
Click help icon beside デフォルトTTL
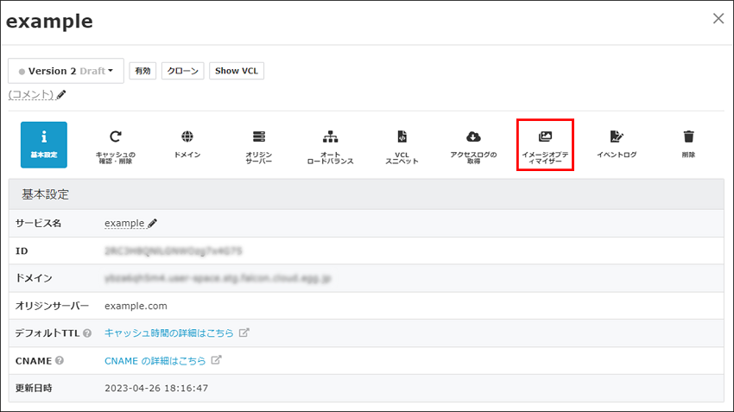pyautogui.click(x=87, y=333)
